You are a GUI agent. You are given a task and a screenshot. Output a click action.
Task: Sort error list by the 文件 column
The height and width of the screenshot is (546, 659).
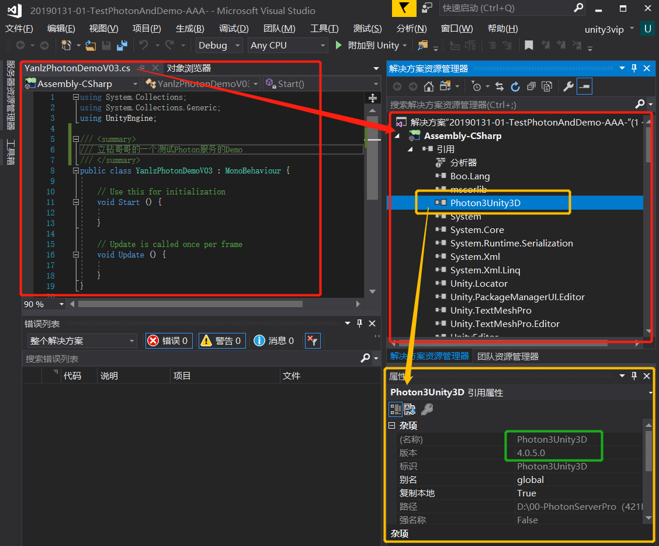tap(330, 375)
